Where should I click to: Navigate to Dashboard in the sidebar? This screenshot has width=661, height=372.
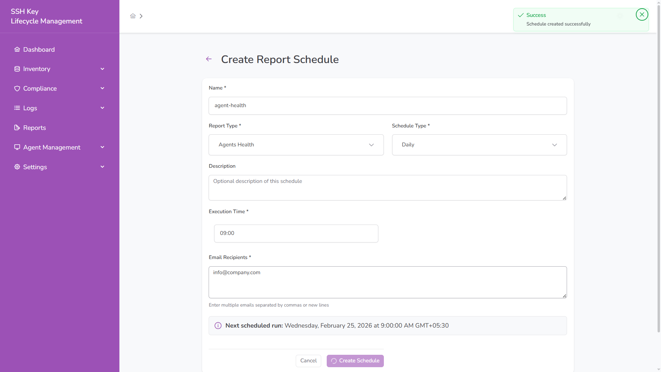point(39,50)
